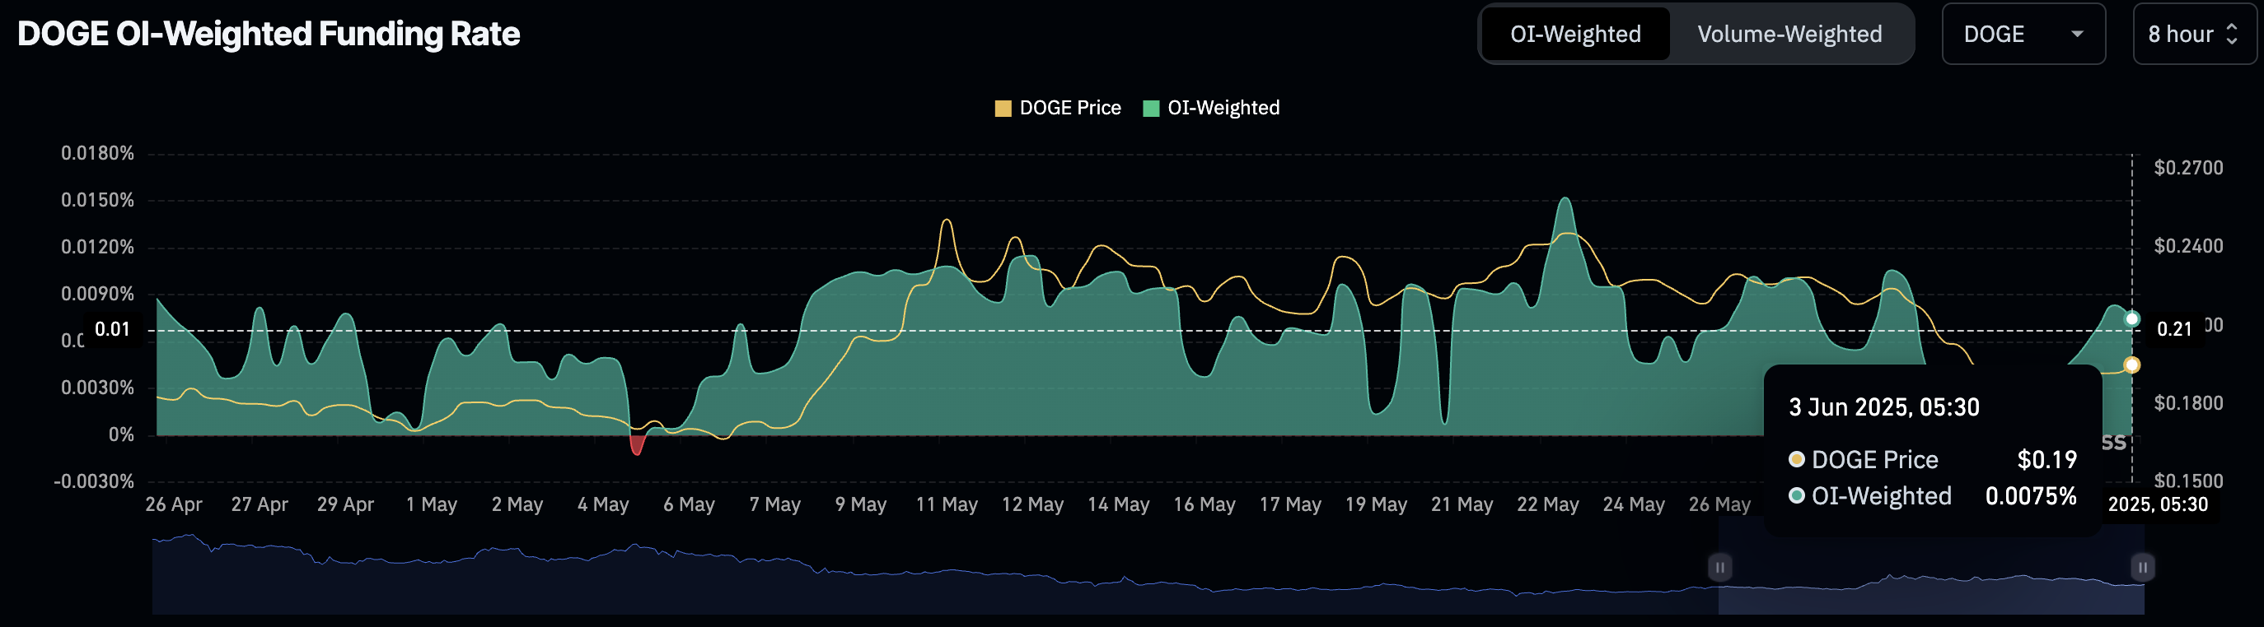
Task: Open the DOGE coin dropdown
Action: (2023, 35)
